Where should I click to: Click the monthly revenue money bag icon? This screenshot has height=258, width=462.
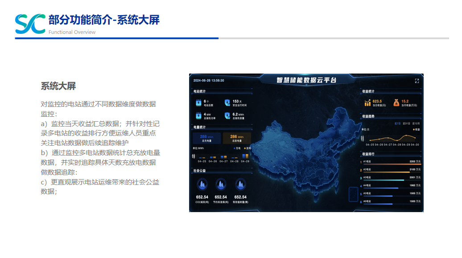pos(396,102)
